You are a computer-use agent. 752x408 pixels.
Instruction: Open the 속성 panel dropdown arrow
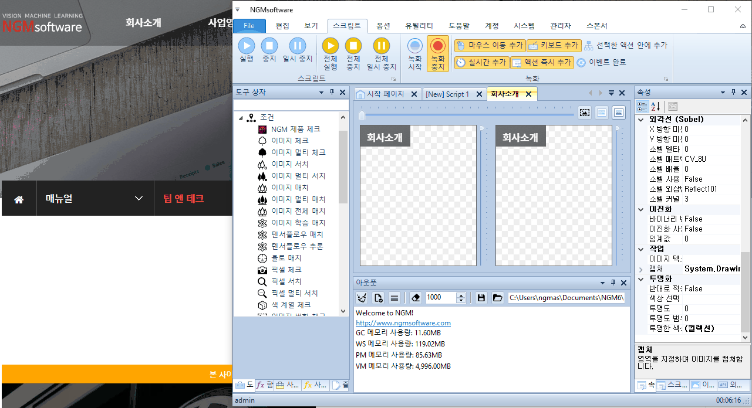click(x=723, y=93)
